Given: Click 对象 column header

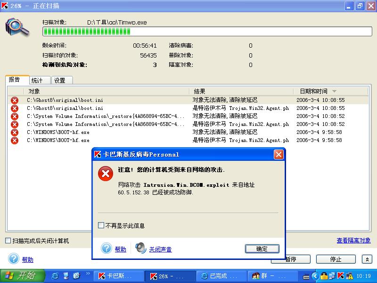Looking at the screenshot, I should 107,91.
